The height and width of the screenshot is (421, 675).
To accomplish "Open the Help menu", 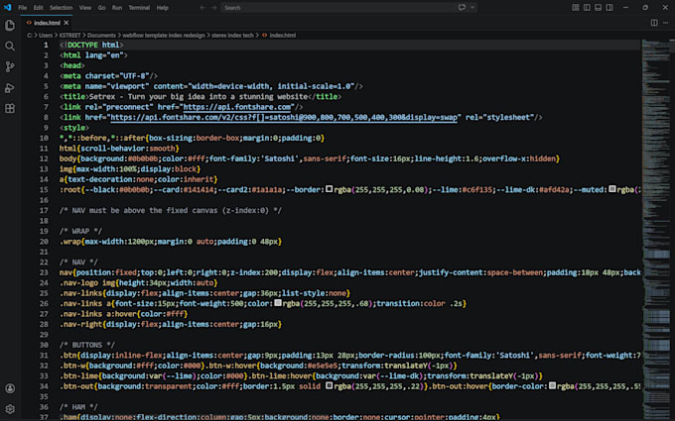I will coord(162,8).
